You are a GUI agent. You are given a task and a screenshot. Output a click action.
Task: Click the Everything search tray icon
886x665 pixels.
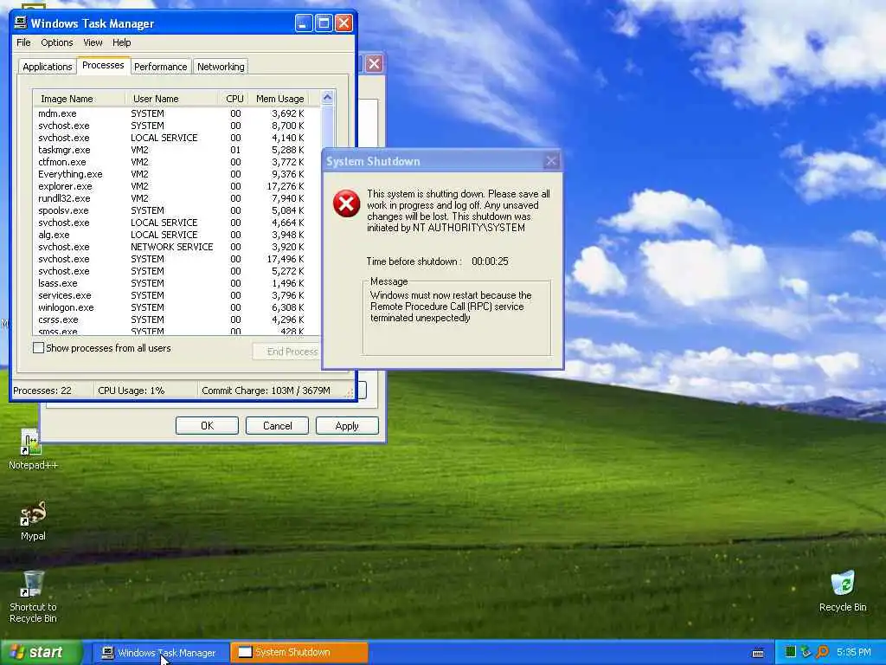823,652
